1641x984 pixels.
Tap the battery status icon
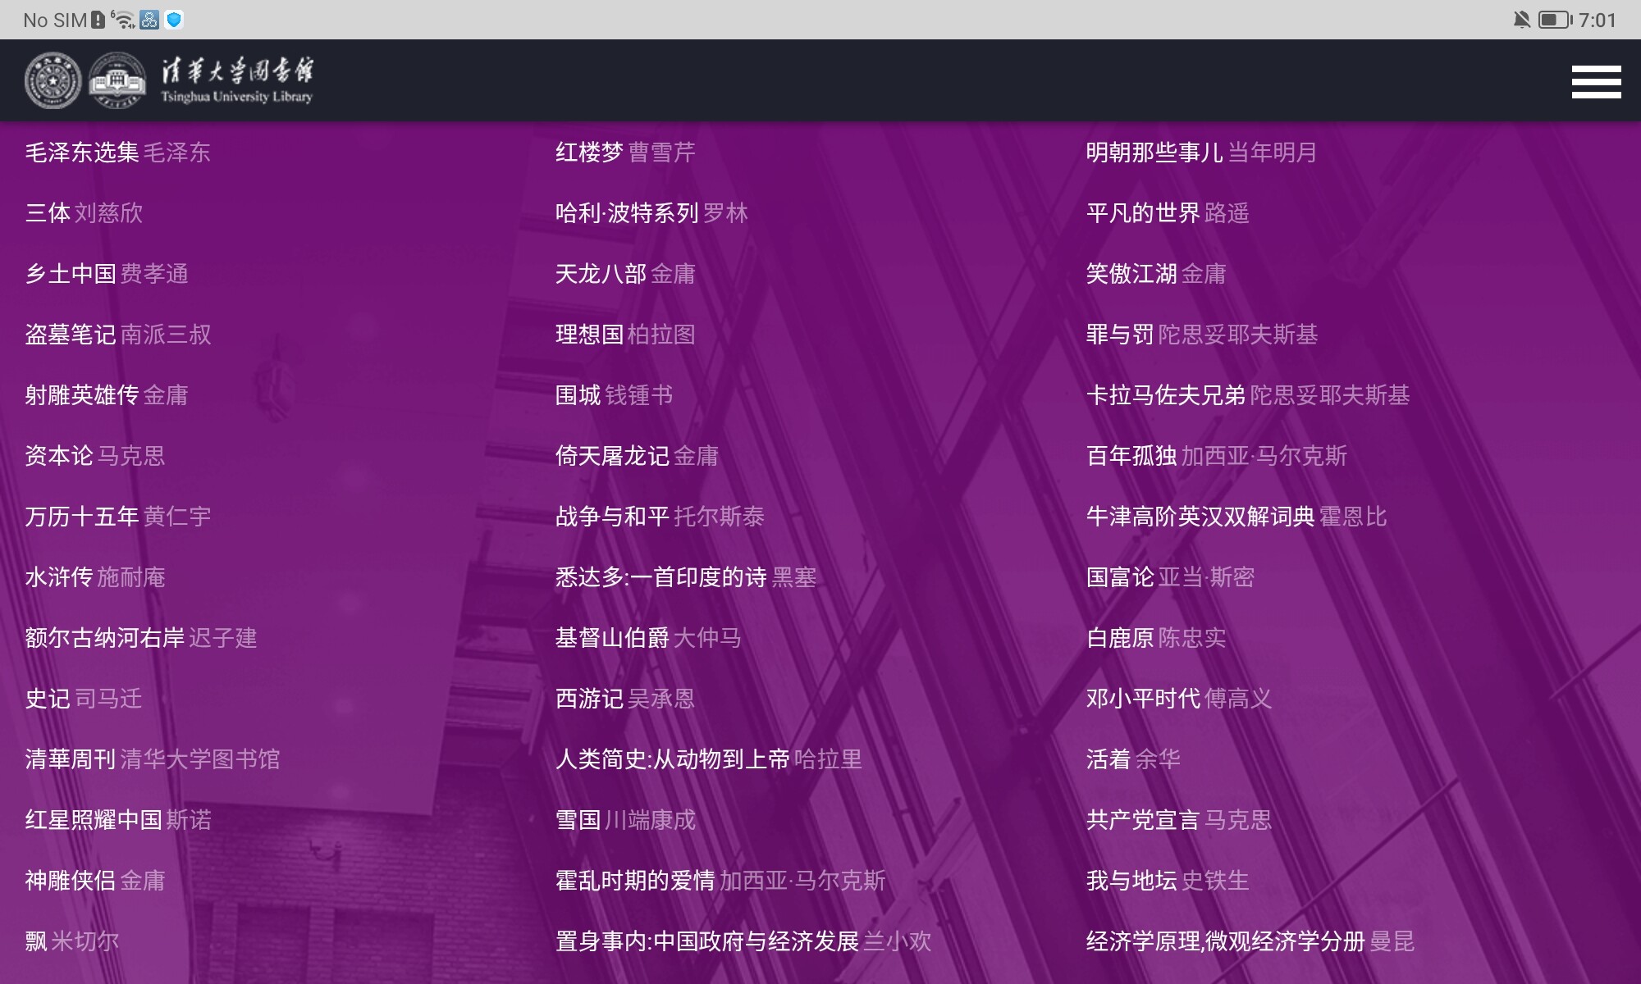1554,20
